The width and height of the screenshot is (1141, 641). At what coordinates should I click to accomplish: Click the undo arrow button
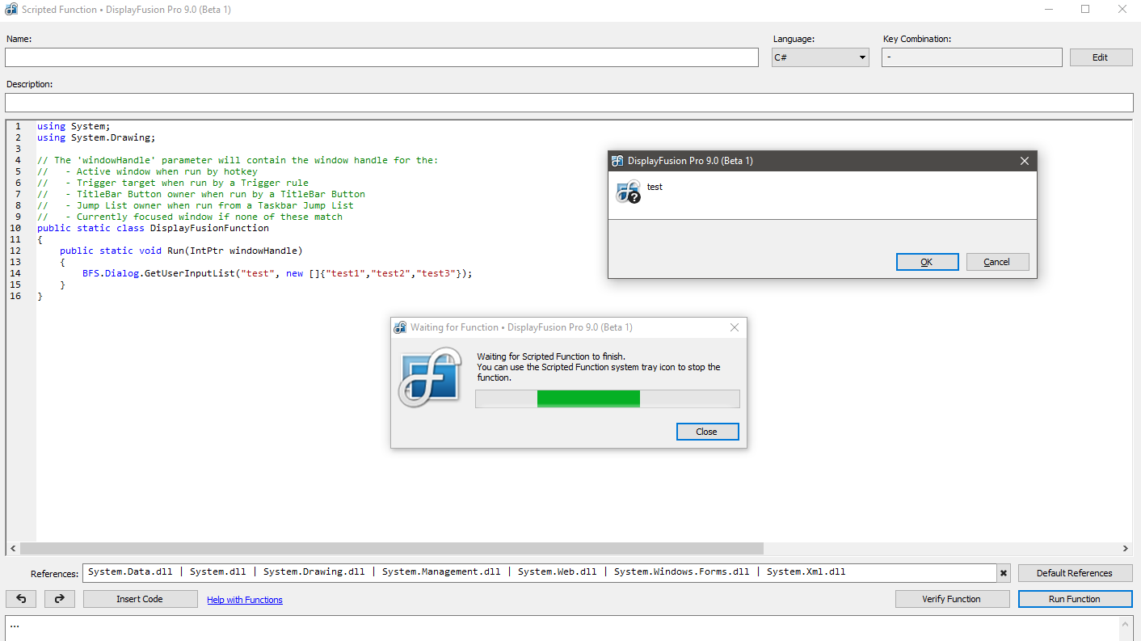pos(21,599)
